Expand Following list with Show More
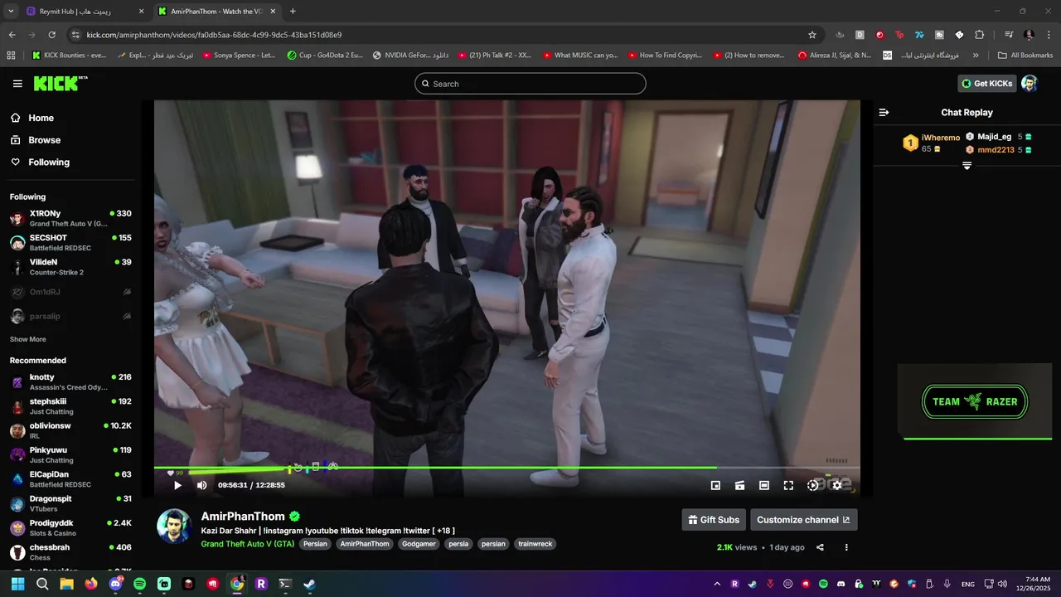 pyautogui.click(x=28, y=339)
